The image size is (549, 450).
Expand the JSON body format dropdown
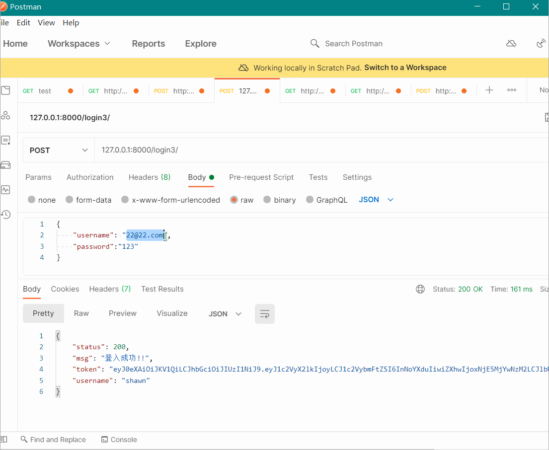(376, 200)
